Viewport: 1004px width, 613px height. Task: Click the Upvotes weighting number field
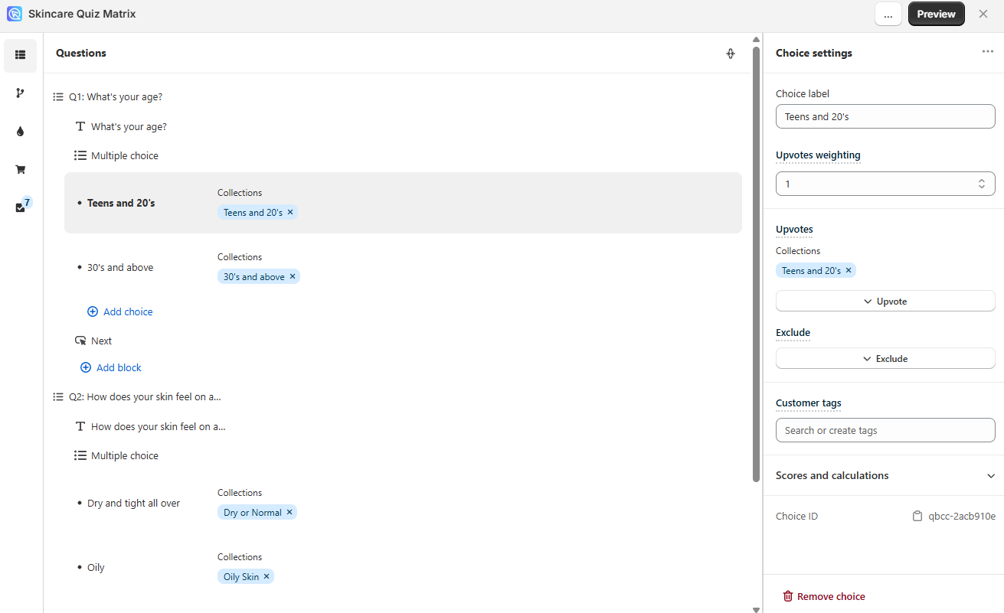[885, 184]
